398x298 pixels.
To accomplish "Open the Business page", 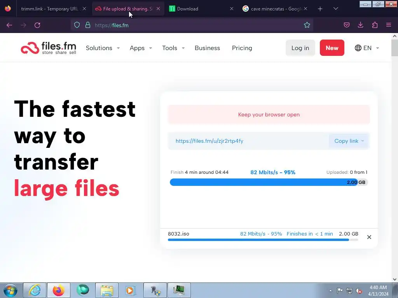I will (x=208, y=48).
